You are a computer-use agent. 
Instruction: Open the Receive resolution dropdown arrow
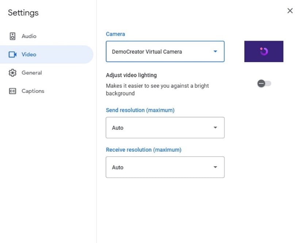click(x=215, y=167)
